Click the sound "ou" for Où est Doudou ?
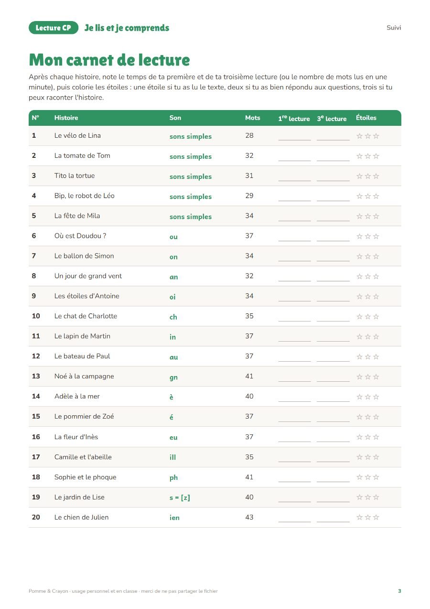 [173, 237]
